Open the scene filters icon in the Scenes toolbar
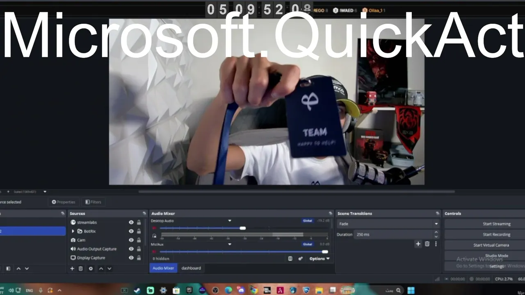 pyautogui.click(x=8, y=269)
